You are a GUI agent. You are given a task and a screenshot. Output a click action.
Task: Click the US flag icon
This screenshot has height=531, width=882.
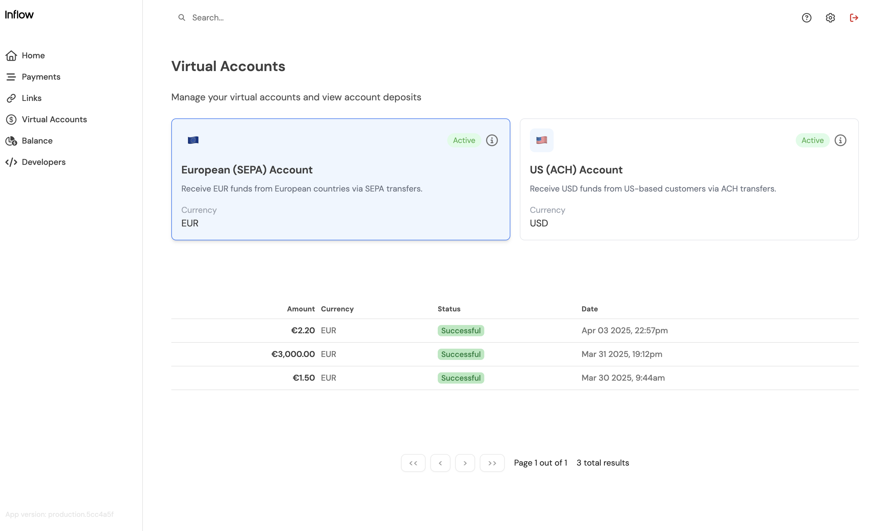541,140
